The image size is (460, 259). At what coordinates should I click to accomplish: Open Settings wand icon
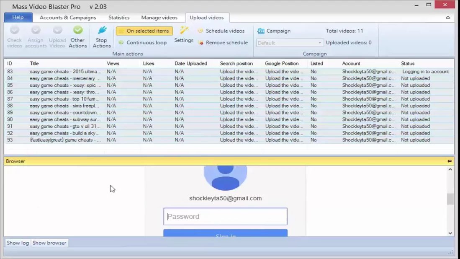184,30
